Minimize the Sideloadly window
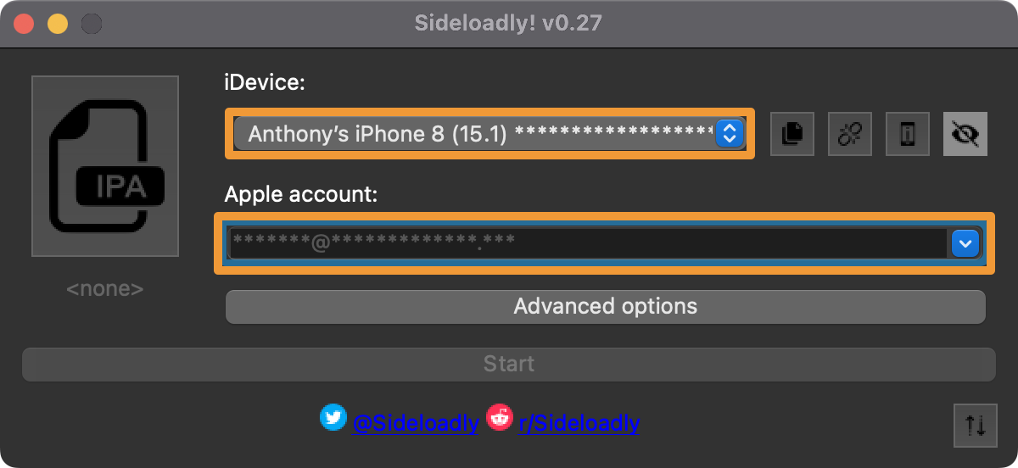 [x=57, y=24]
